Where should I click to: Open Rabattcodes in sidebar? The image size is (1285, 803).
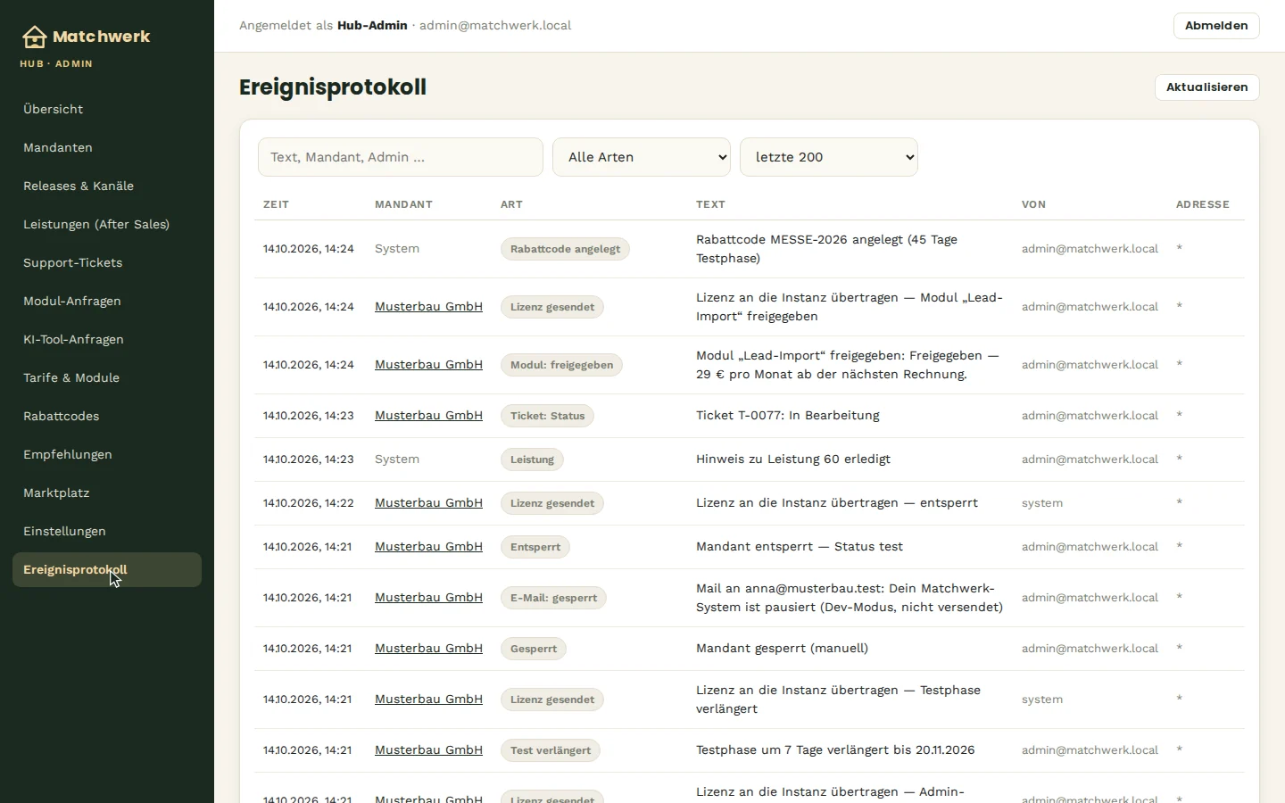pos(107,416)
